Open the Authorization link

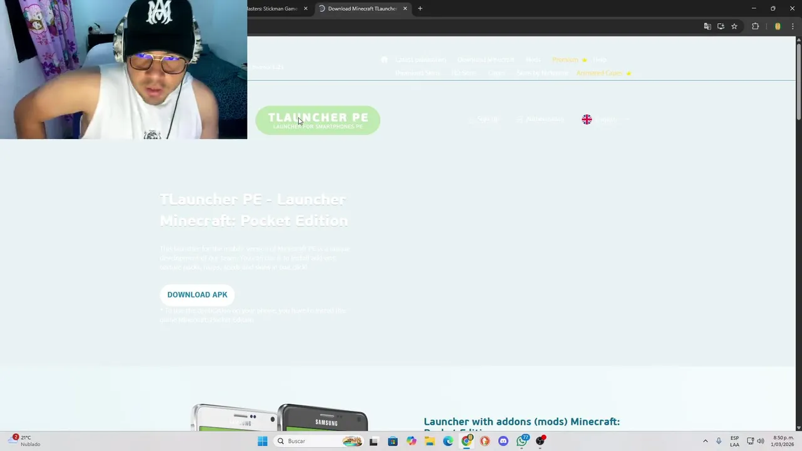point(540,119)
